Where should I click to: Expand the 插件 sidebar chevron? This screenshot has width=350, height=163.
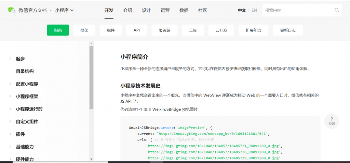10,134
